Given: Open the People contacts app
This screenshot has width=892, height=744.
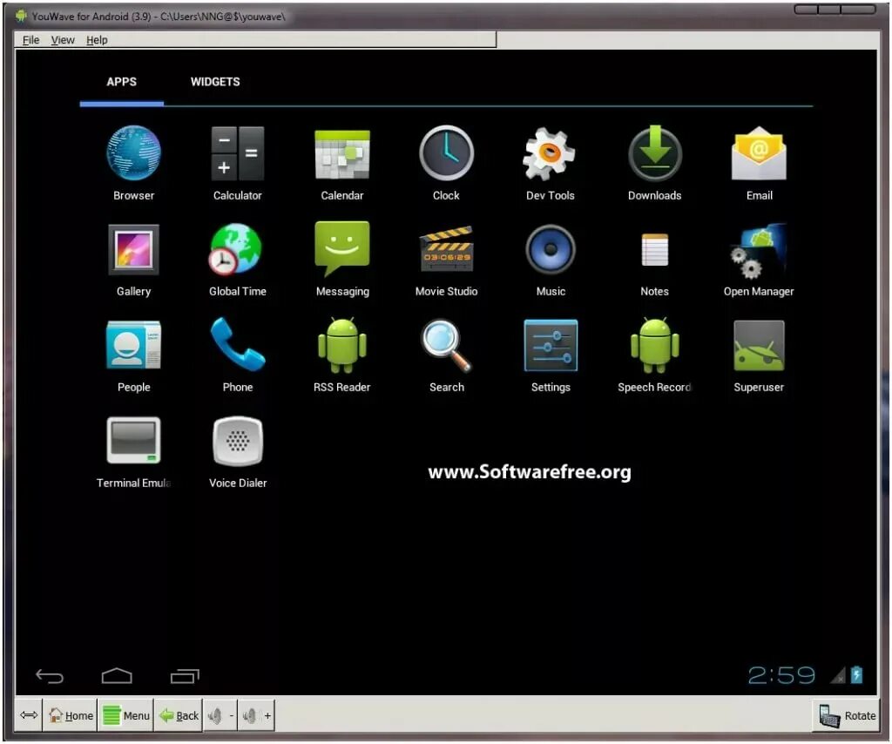Looking at the screenshot, I should tap(133, 355).
